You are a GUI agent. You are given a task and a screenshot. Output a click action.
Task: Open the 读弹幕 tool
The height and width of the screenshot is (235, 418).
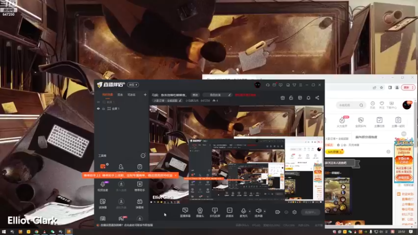(x=102, y=204)
